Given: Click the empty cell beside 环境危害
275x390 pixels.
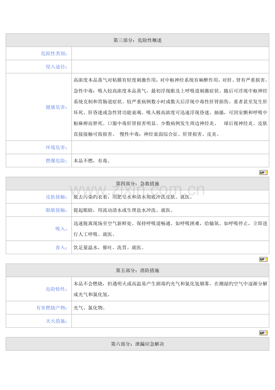Looking at the screenshot, I should point(170,147).
